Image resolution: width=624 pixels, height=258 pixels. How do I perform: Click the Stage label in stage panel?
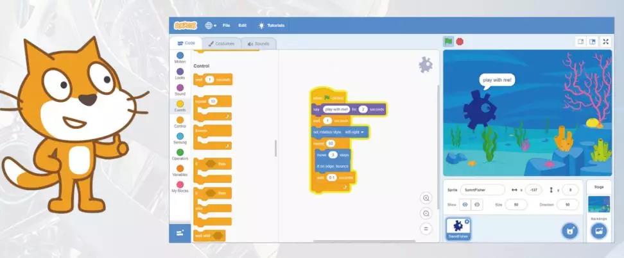(599, 187)
